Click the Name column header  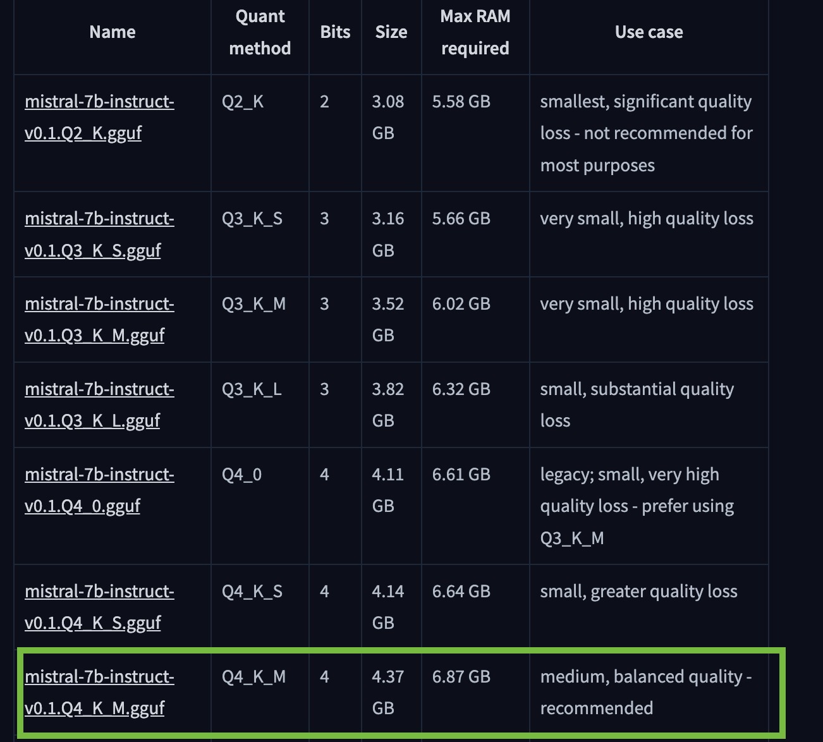click(113, 32)
